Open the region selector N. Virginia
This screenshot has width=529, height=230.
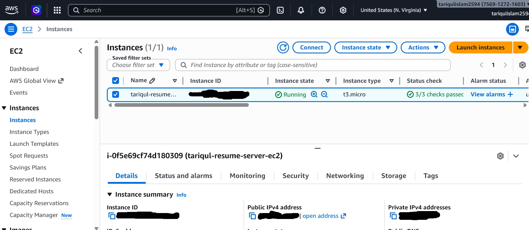coord(394,10)
